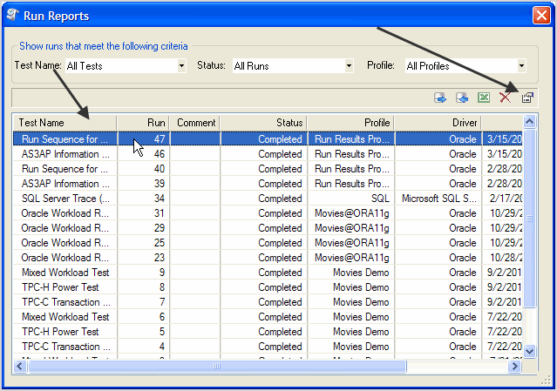
Task: Sort by the Test Name column header
Action: [x=65, y=123]
